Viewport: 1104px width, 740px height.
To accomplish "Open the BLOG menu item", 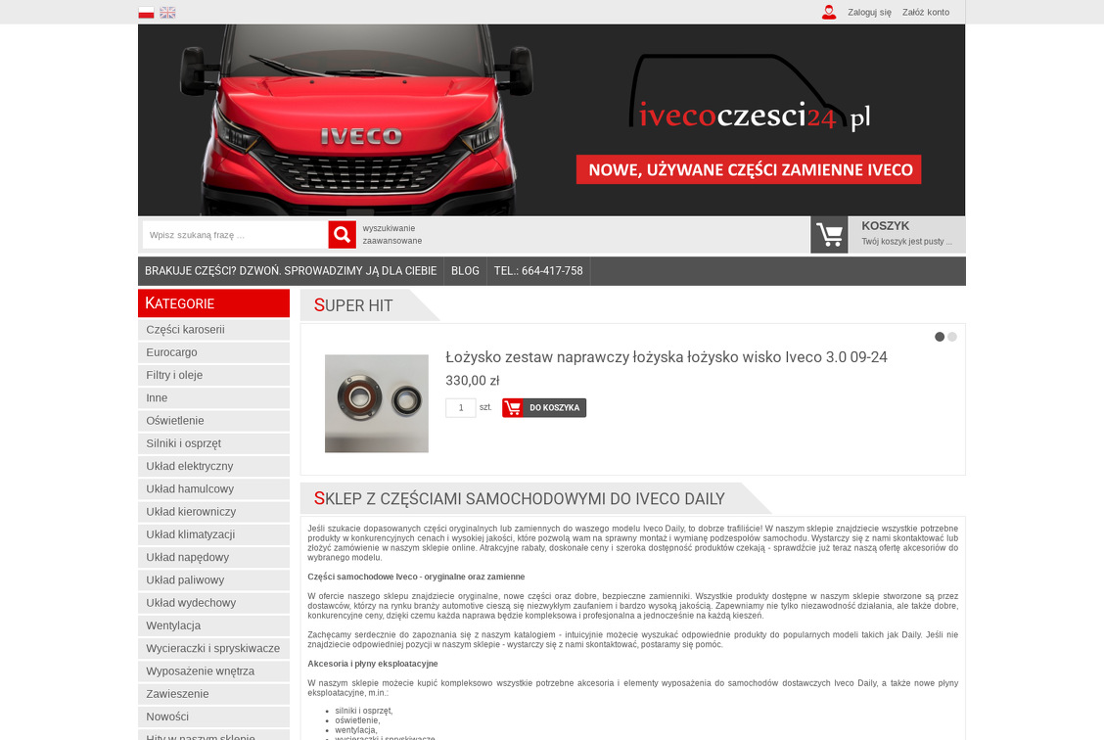I will coord(465,271).
